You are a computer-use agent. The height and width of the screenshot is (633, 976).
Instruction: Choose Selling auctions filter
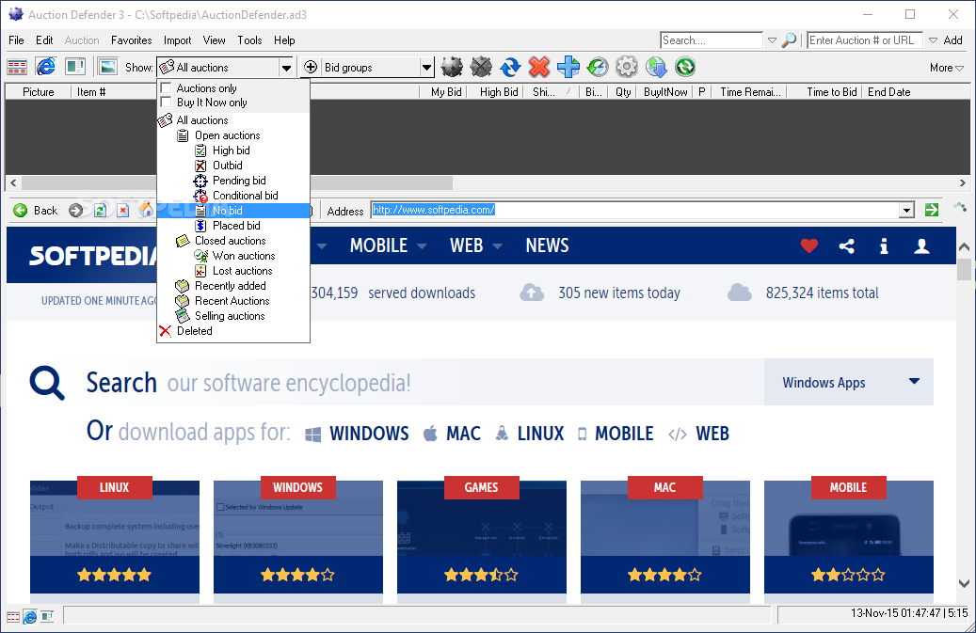(x=230, y=316)
